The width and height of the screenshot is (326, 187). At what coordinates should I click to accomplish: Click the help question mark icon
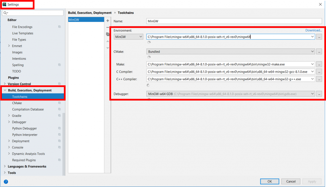pos(6,182)
